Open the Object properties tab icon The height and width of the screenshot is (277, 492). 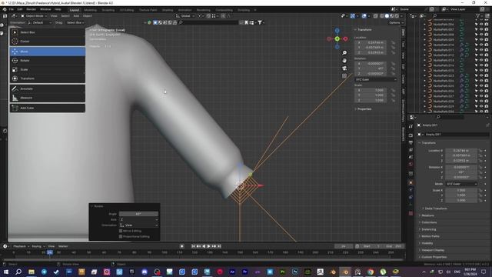coord(411,182)
